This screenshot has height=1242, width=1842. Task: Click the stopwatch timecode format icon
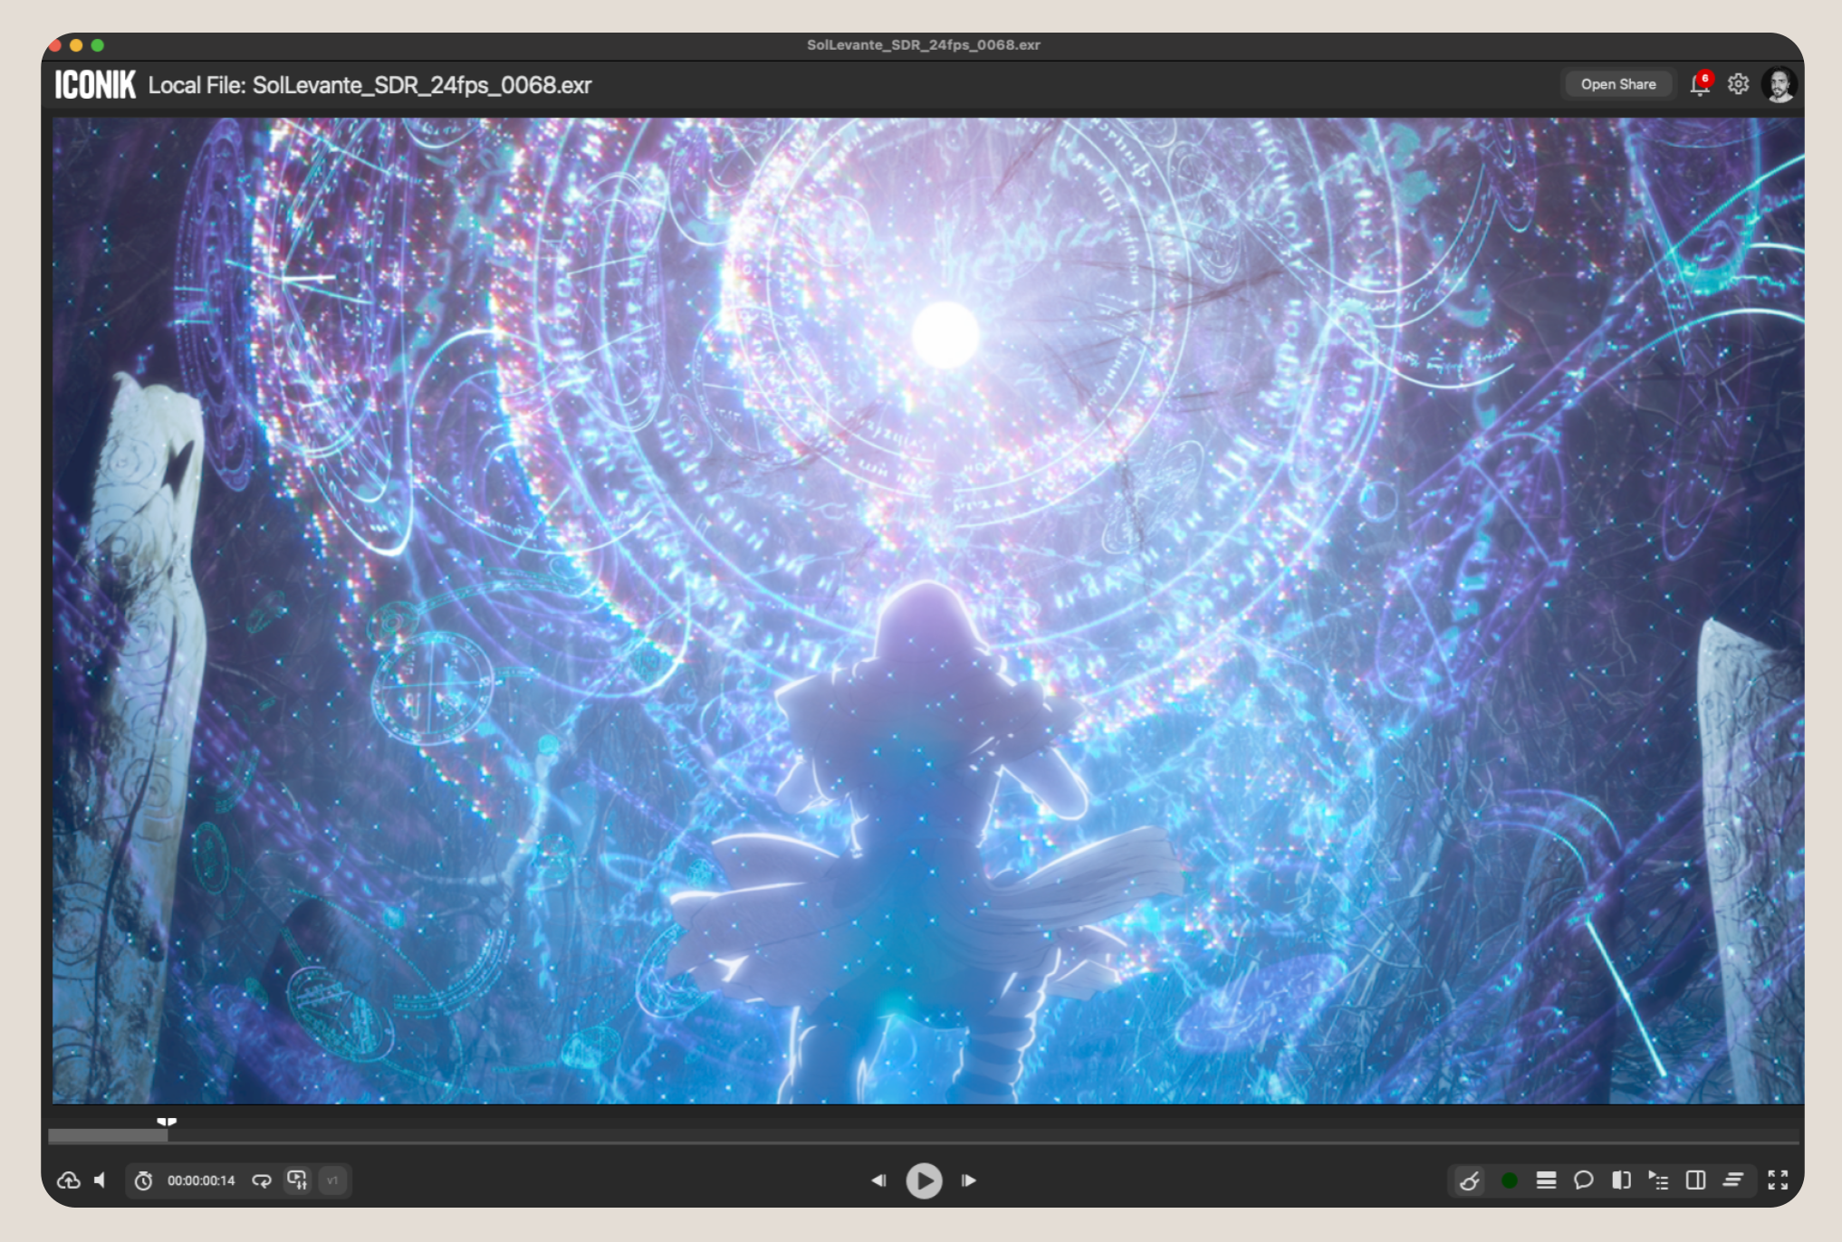click(x=143, y=1180)
